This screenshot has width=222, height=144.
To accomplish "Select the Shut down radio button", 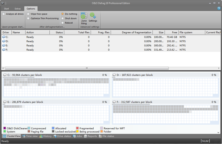I will coord(63,18).
